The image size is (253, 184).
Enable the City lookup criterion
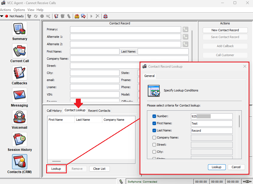(x=154, y=152)
